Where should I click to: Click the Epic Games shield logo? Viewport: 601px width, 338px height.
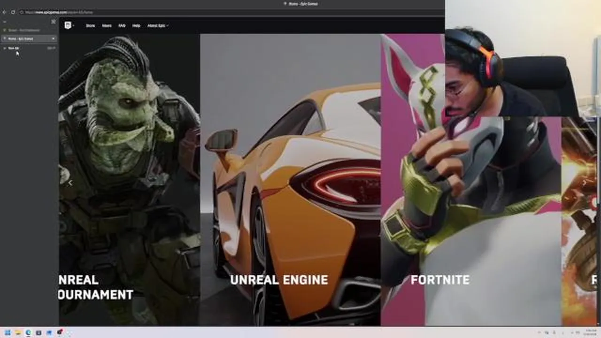tap(68, 25)
